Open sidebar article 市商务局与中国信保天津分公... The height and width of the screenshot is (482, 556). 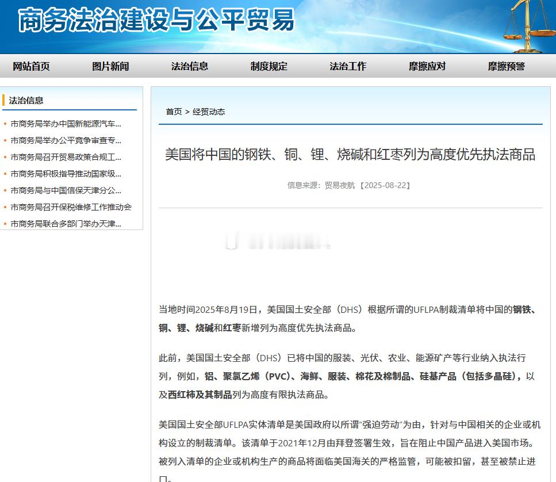pyautogui.click(x=66, y=190)
